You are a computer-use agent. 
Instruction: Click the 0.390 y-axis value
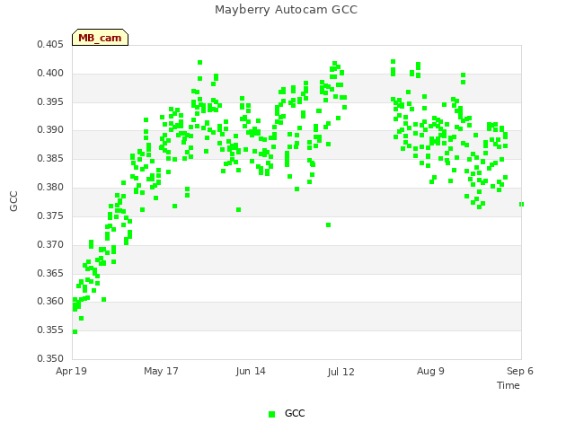[x=50, y=129]
